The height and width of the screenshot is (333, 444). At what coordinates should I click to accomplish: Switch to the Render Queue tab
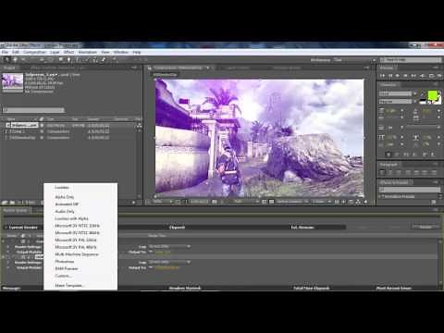click(x=16, y=211)
